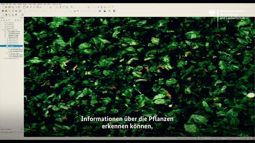Click Collapse All in Layers toolbar
Viewport: 255px width, 143px height.
(x=18, y=20)
